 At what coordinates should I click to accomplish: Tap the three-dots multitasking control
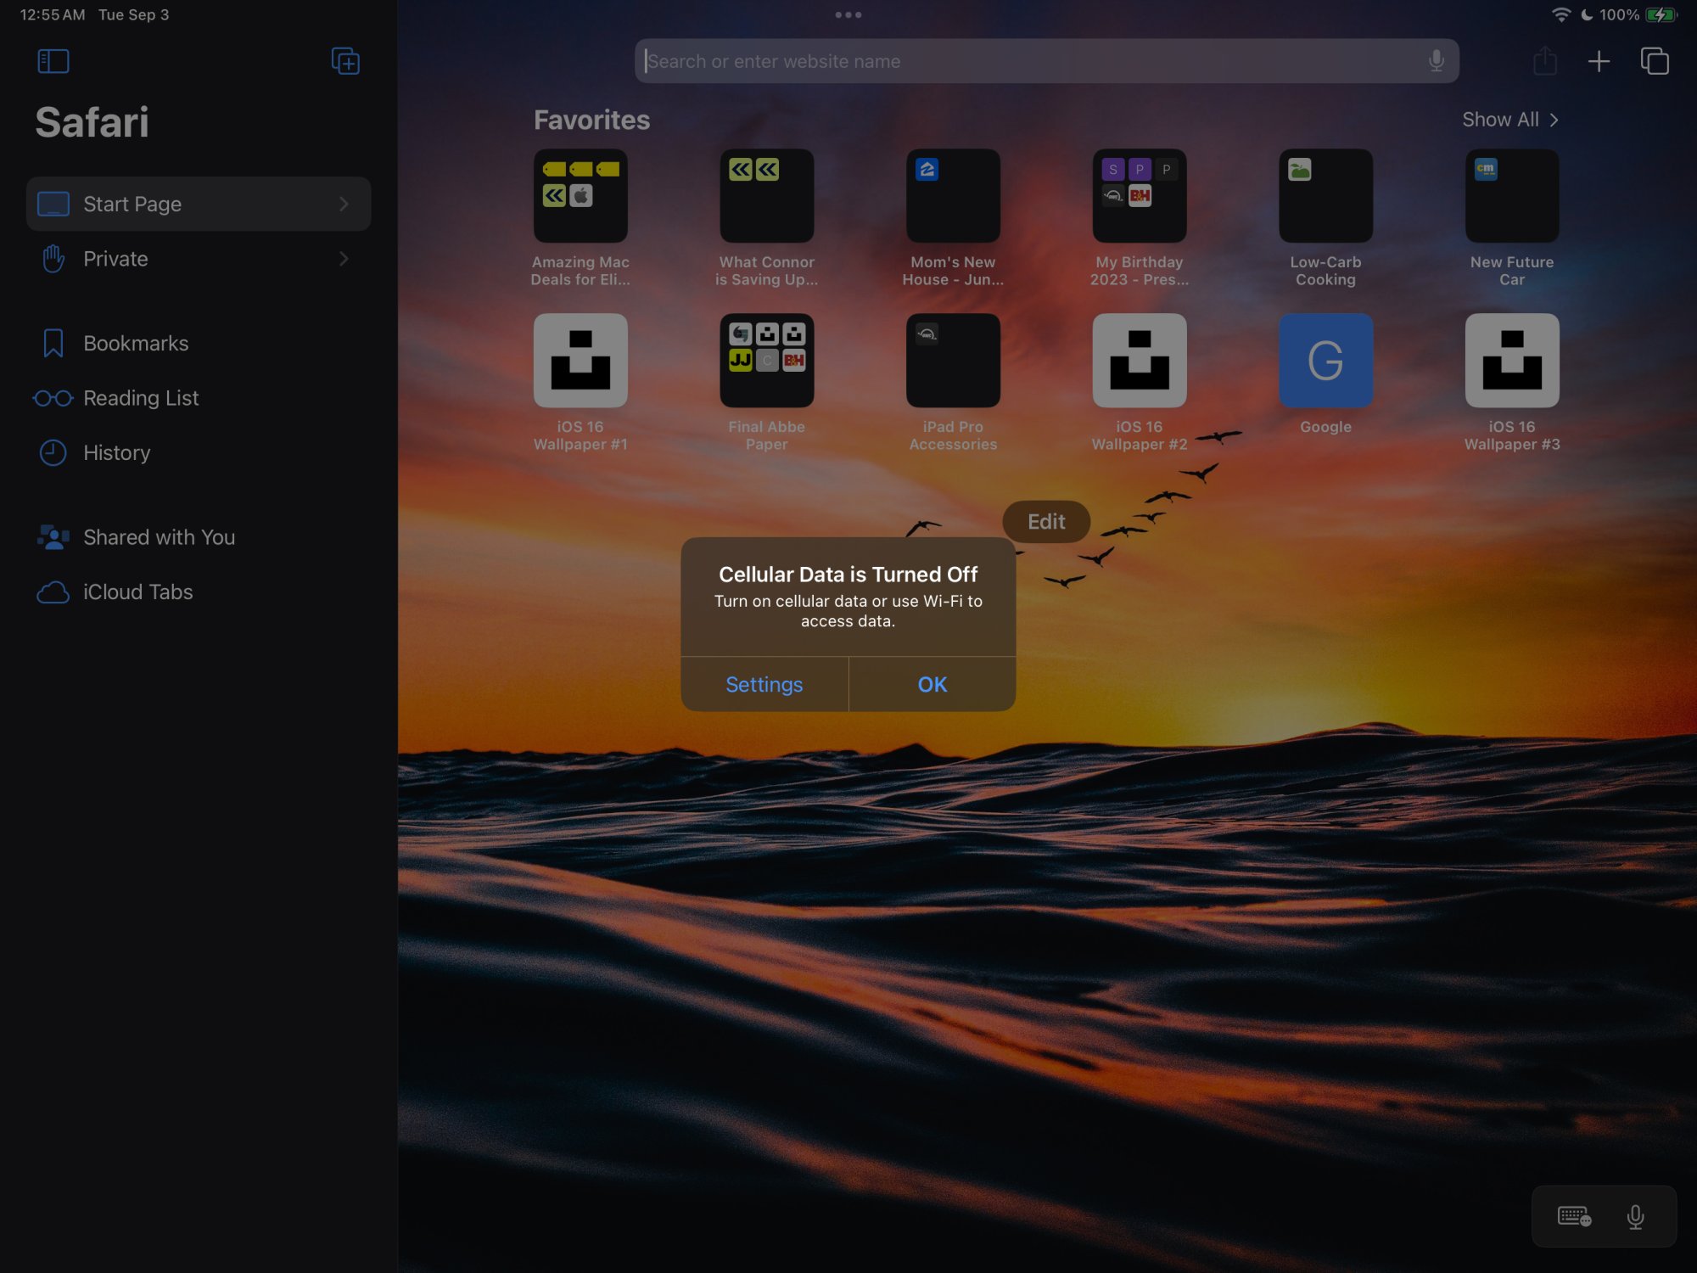pos(848,14)
